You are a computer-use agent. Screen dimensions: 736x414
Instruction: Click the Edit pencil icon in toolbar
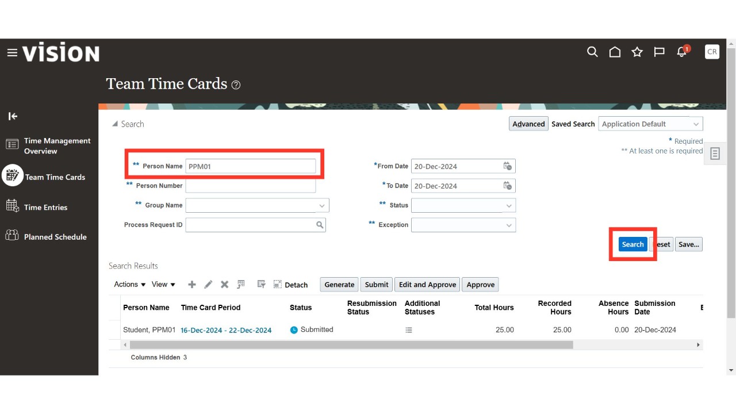coord(208,285)
